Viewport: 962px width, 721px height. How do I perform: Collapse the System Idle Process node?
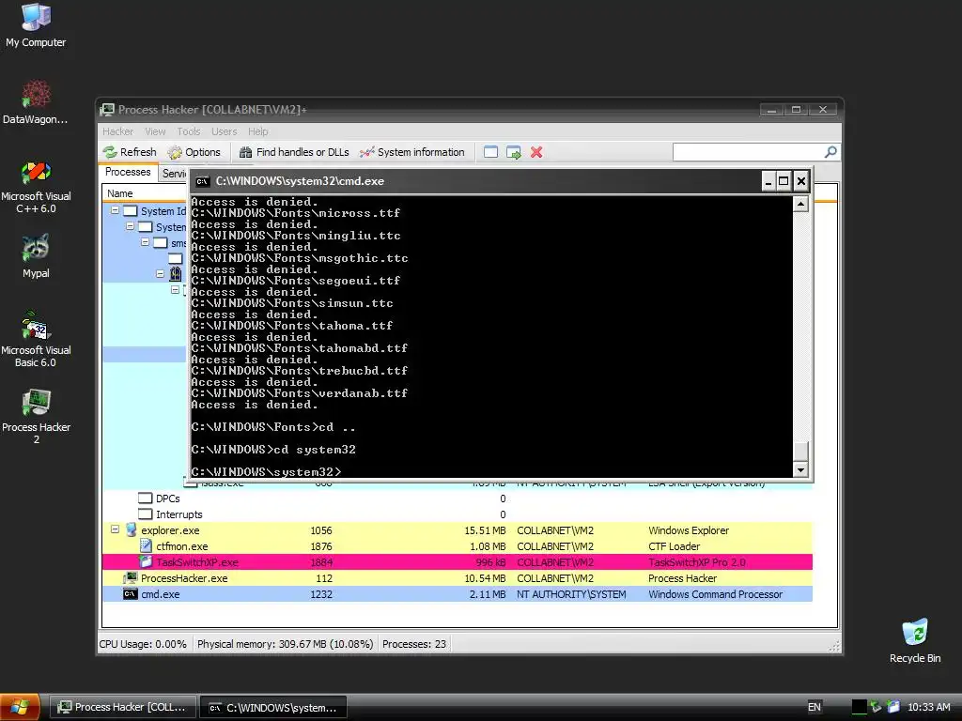tap(115, 210)
